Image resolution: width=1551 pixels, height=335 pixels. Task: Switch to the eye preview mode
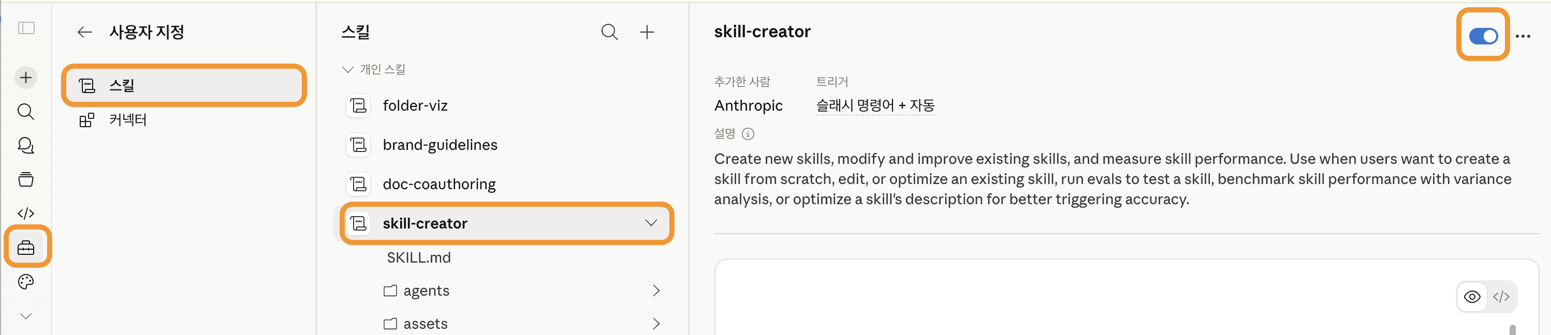click(1471, 297)
